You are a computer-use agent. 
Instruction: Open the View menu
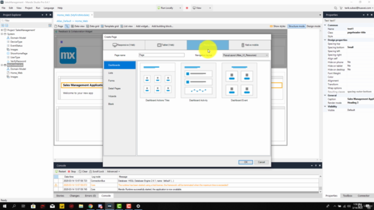pos(19,8)
